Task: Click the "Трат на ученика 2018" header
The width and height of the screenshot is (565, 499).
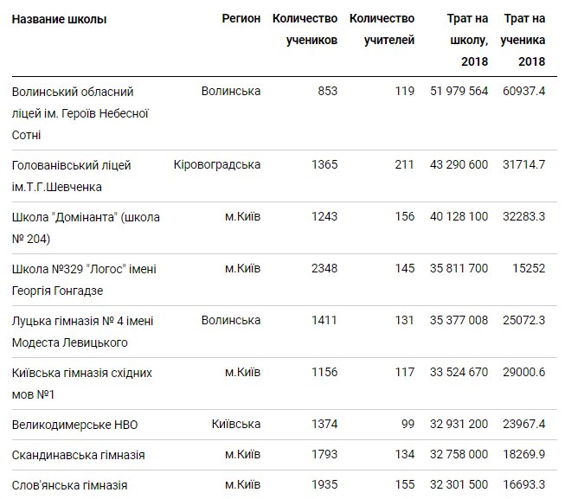Action: 524,40
